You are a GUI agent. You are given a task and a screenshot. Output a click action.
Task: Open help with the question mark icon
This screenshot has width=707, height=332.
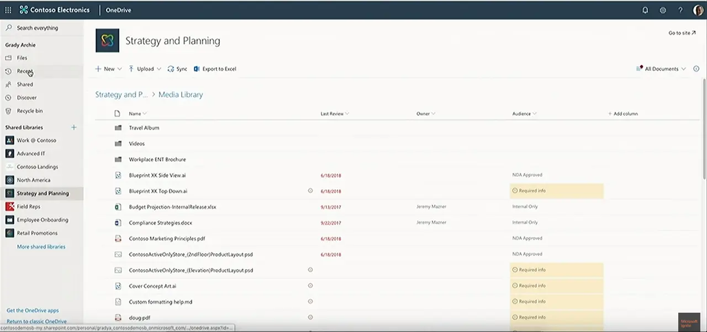680,10
